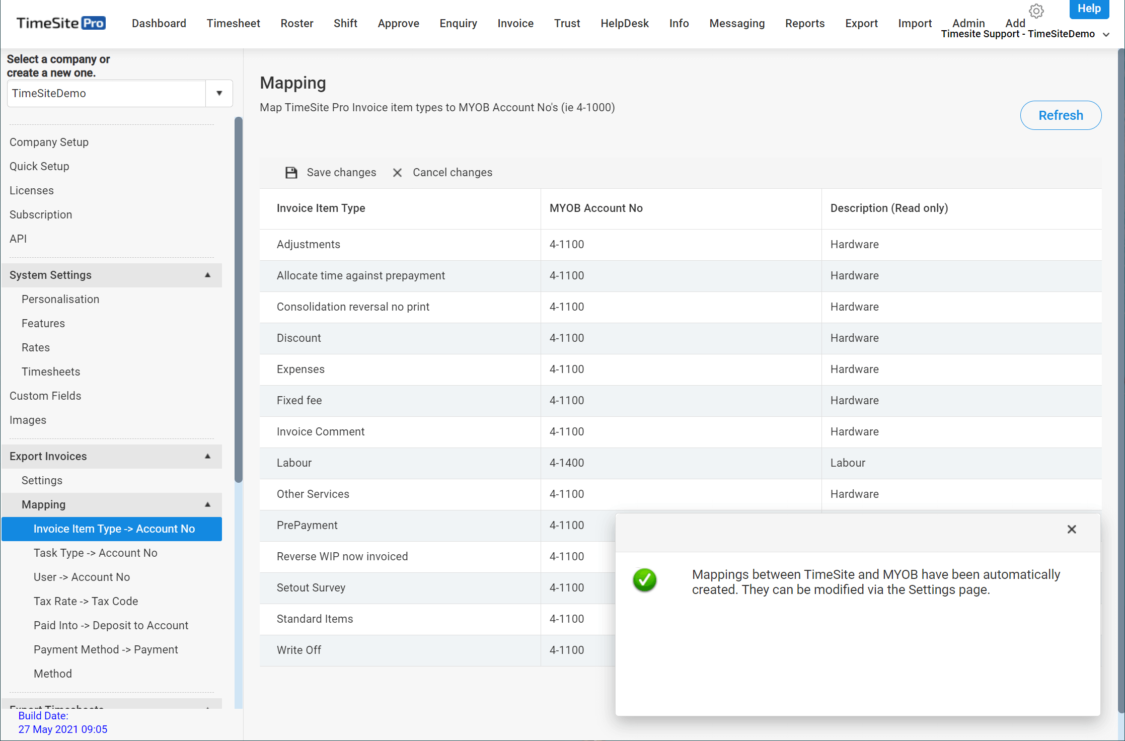This screenshot has width=1125, height=741.
Task: Select Personalisation under System Settings
Action: 60,299
